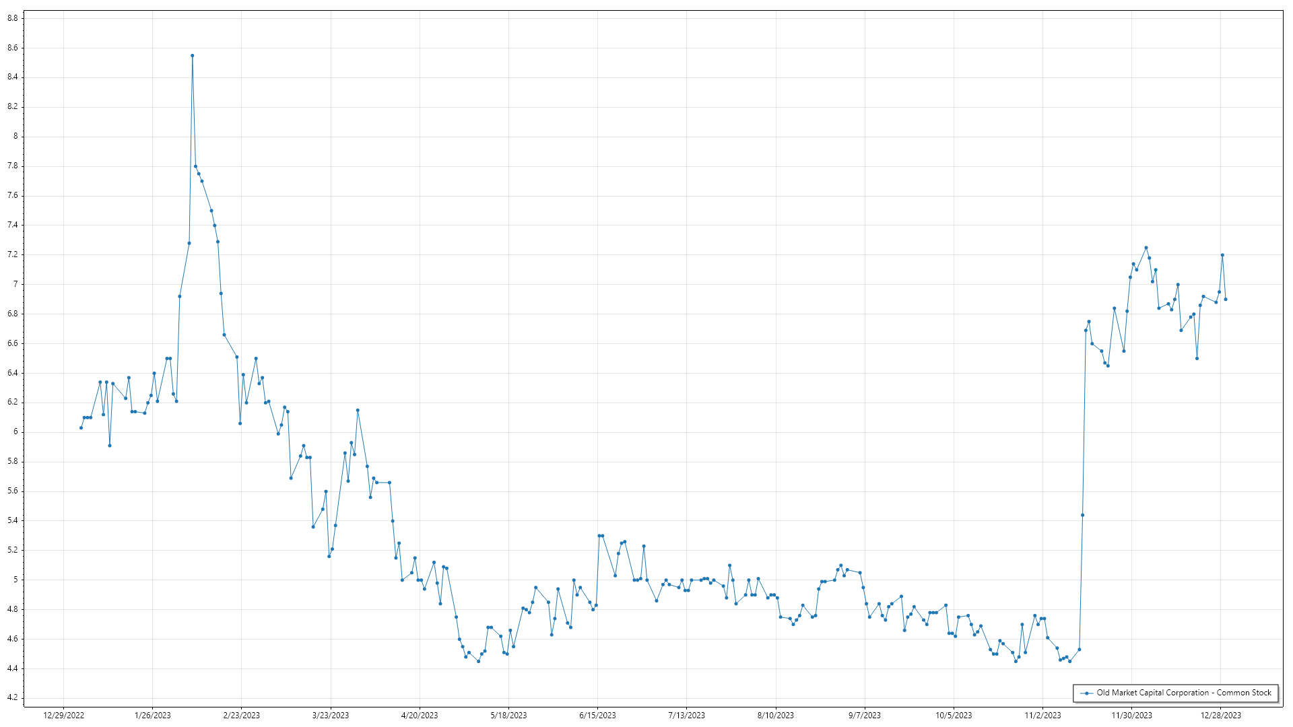Image resolution: width=1293 pixels, height=727 pixels.
Task: Click the first data point of the series
Action: (x=81, y=427)
